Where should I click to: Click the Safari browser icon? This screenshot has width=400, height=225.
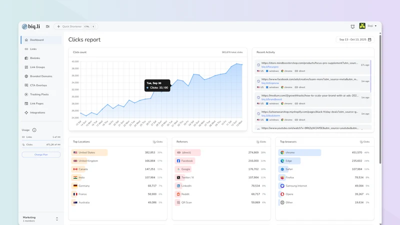pos(282,169)
